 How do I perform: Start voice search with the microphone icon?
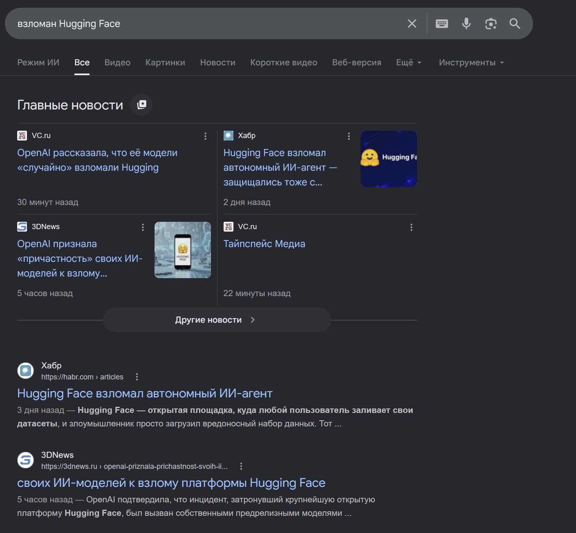click(466, 24)
